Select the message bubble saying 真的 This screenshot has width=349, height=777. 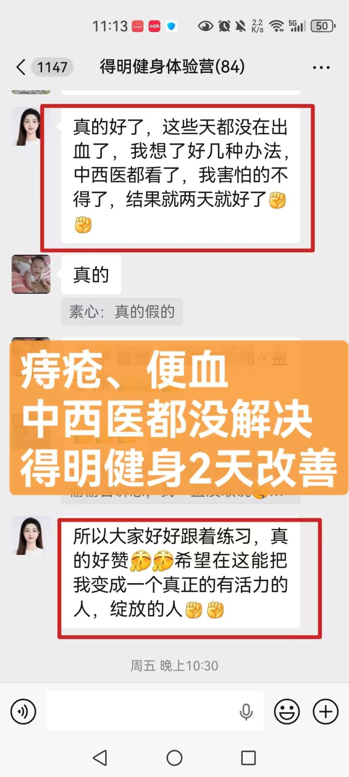(91, 274)
